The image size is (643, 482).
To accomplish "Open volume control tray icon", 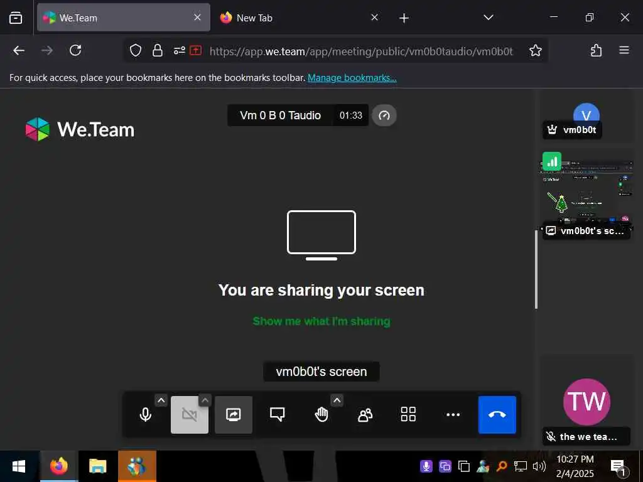I will [539, 466].
